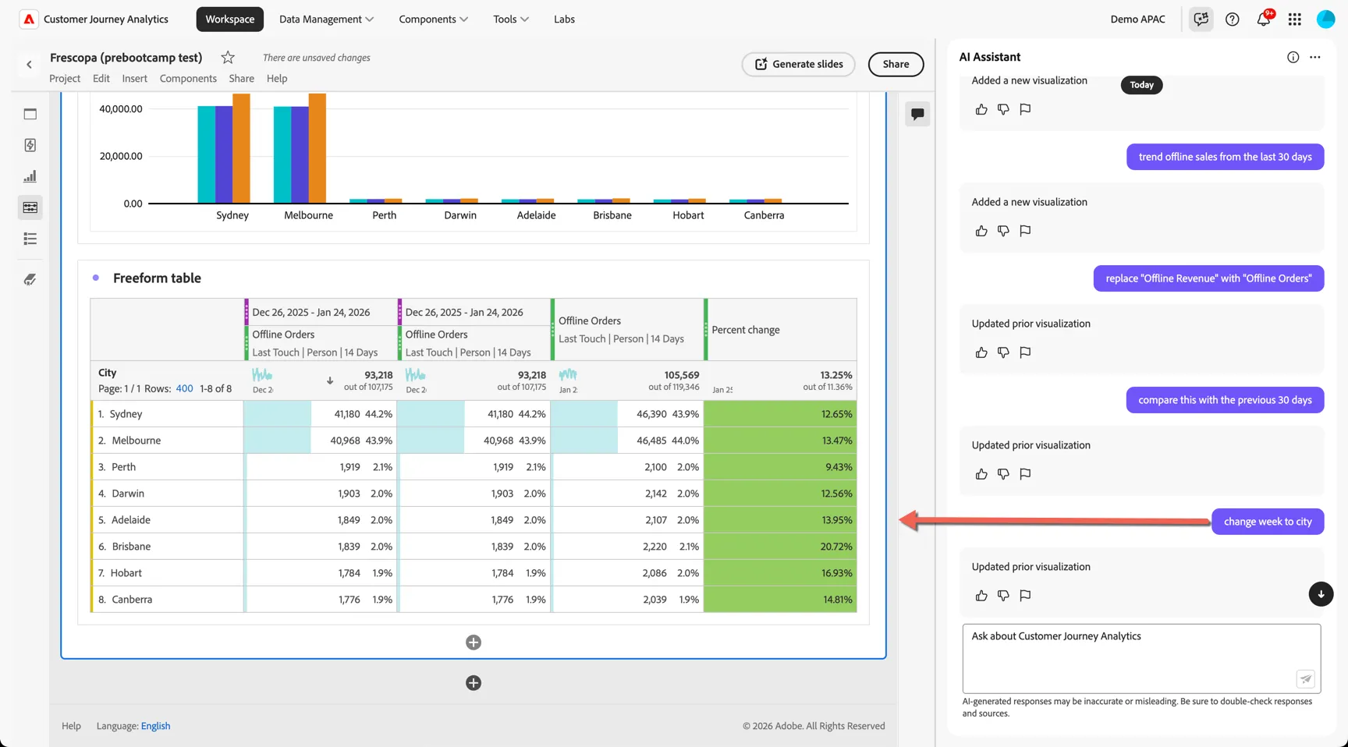Click the Generate slides button
This screenshot has height=747, width=1348.
(798, 64)
